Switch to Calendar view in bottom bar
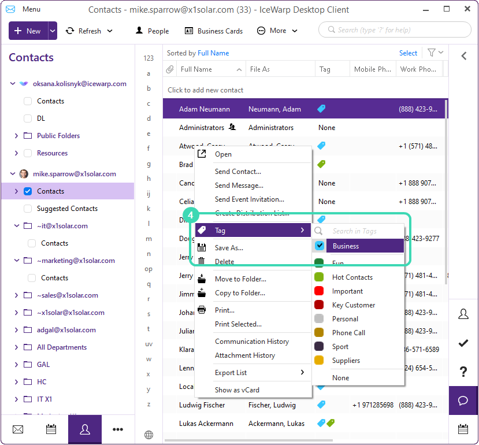This screenshot has width=479, height=445. pos(51,429)
